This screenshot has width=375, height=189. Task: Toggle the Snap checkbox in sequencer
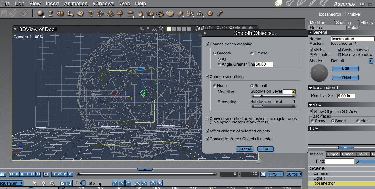click(x=91, y=183)
